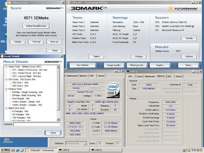Select Fill Rate - Single-Texturing row

pos(27,92)
